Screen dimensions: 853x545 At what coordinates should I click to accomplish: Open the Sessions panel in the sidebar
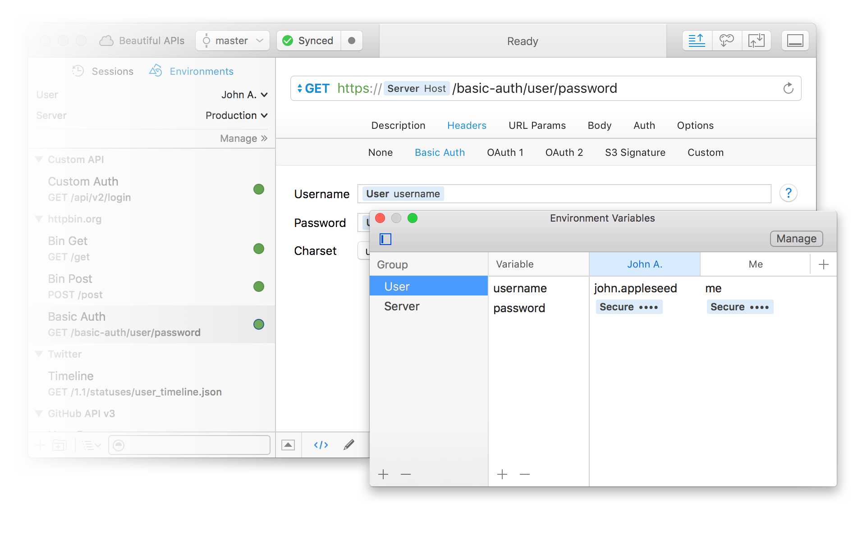103,71
